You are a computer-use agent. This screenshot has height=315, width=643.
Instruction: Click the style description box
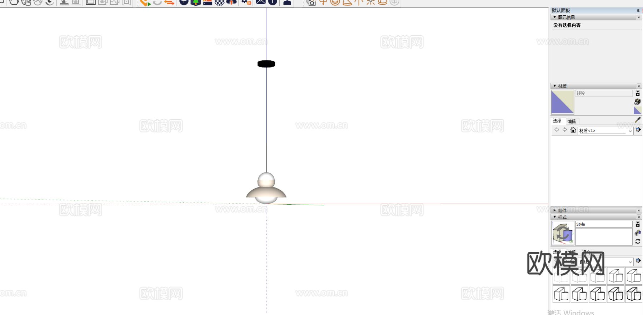[x=604, y=237]
